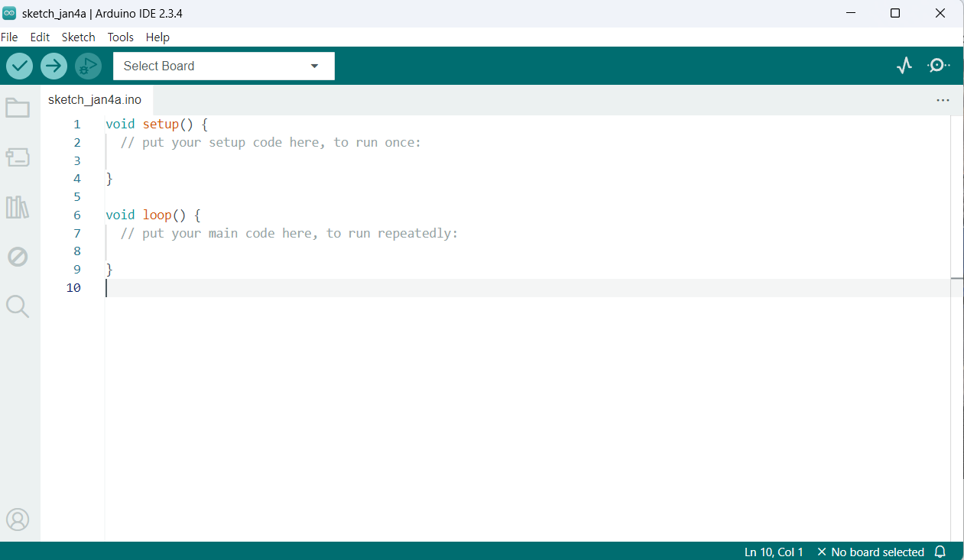Place cursor on empty line 3

527,160
